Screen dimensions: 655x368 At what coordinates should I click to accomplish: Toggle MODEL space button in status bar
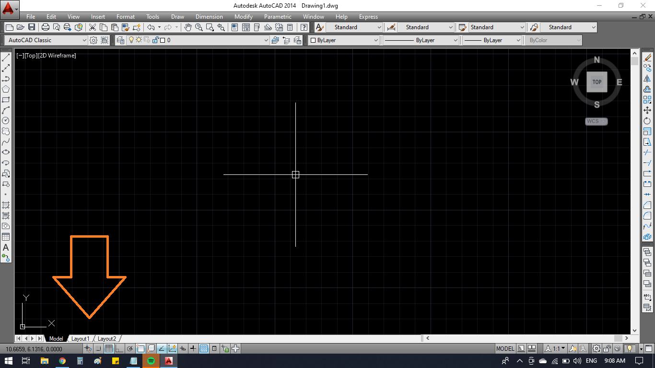click(505, 348)
